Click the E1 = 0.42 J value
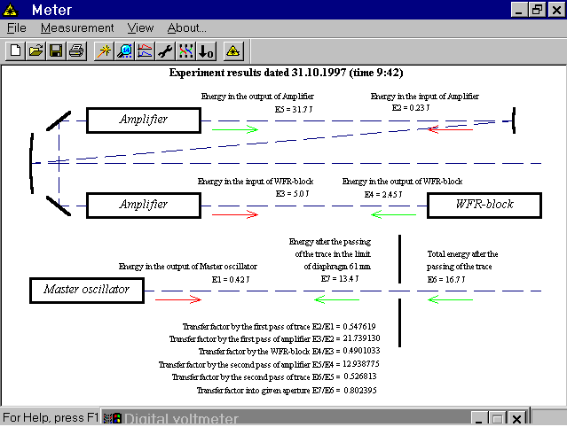Viewport: 567px width, 427px height. (231, 280)
